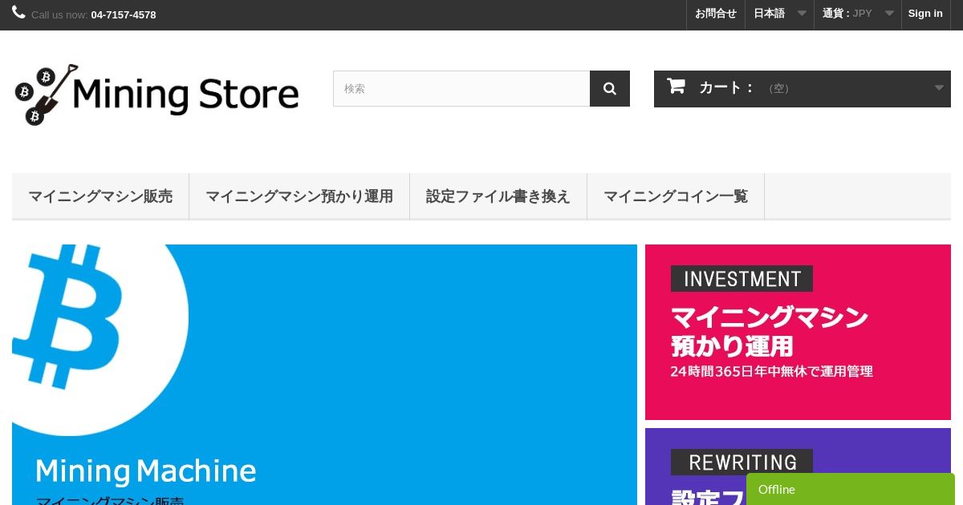Click into the 検索 search field
Viewport: 963px width, 505px height.
click(x=461, y=88)
